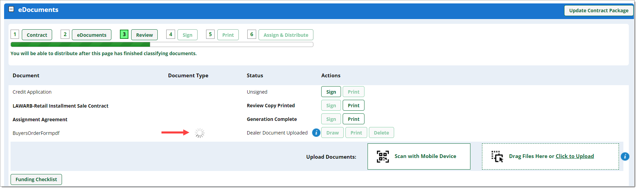Select highlighted step number 3 box
This screenshot has width=637, height=189.
124,34
